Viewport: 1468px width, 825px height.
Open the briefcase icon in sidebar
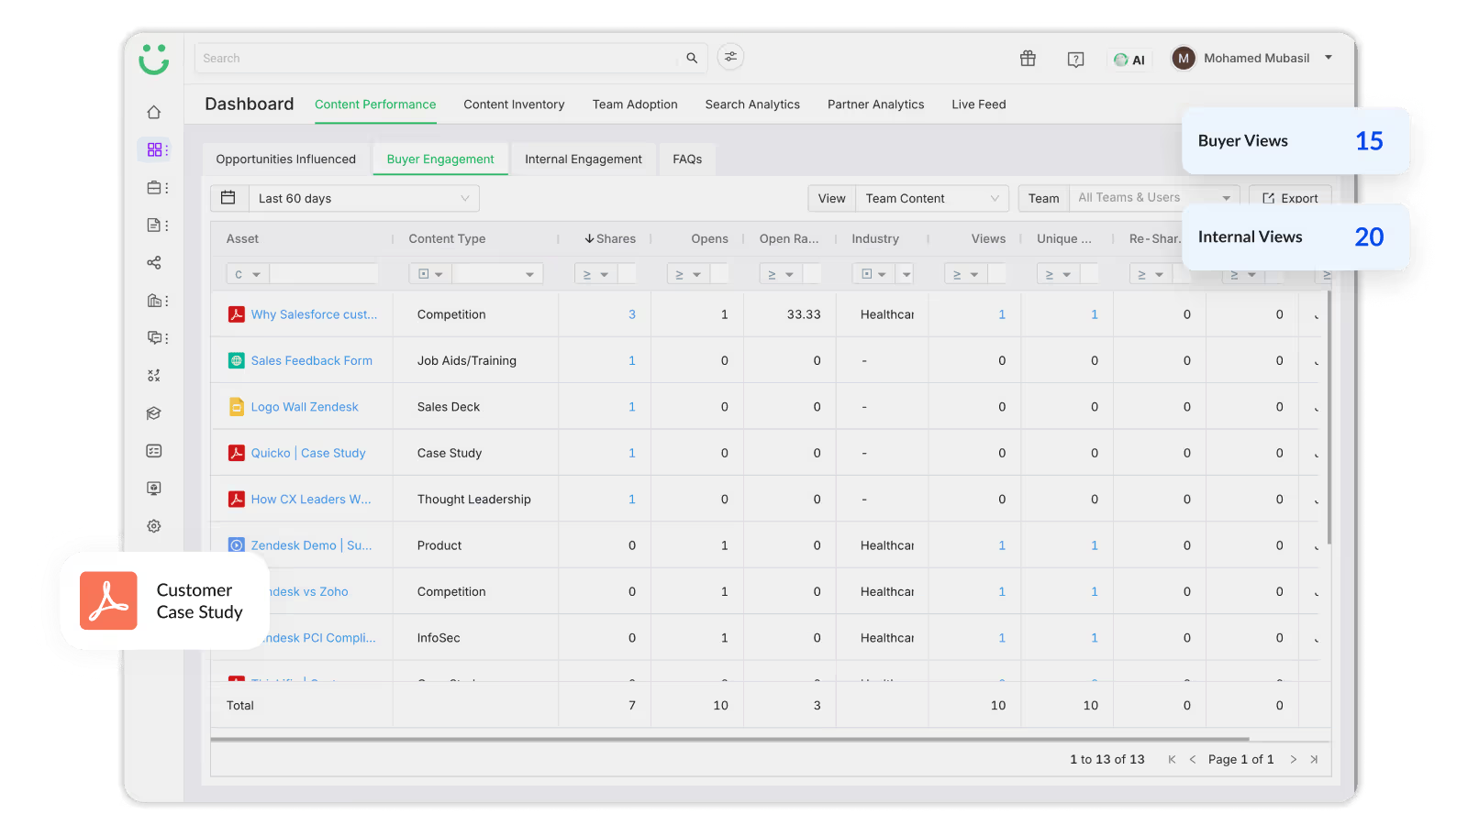154,187
